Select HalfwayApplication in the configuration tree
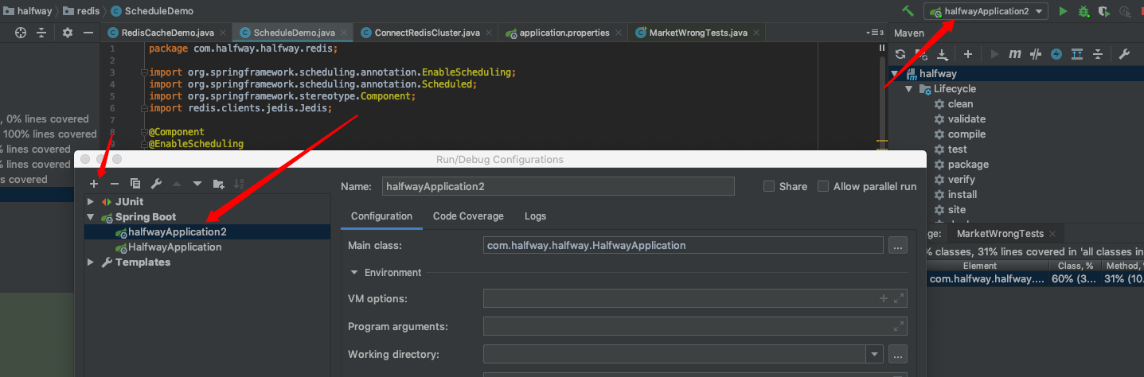The image size is (1144, 377). point(175,247)
